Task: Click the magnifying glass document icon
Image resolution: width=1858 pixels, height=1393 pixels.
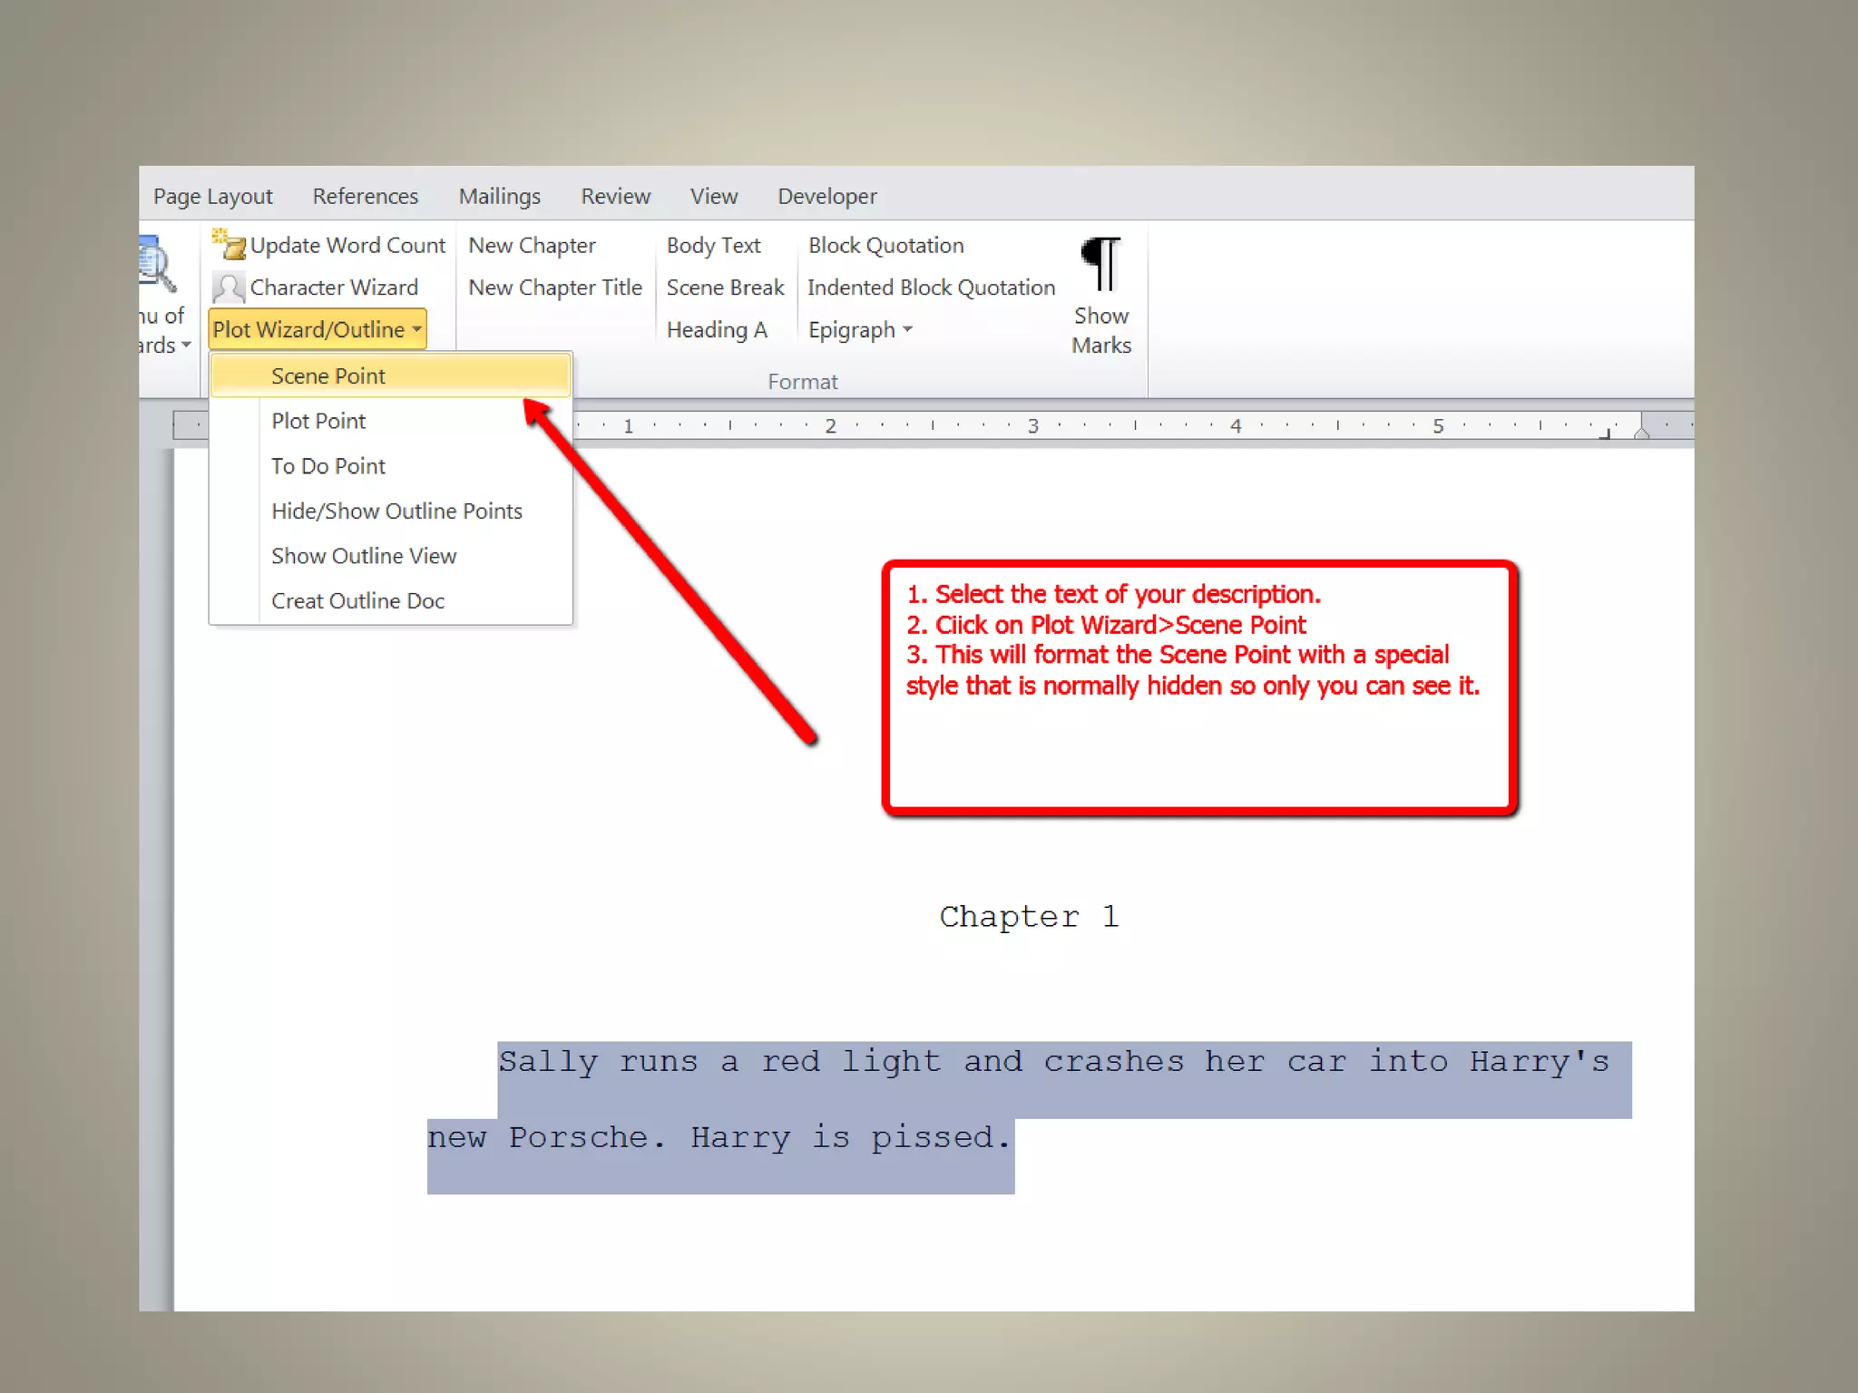Action: (158, 265)
